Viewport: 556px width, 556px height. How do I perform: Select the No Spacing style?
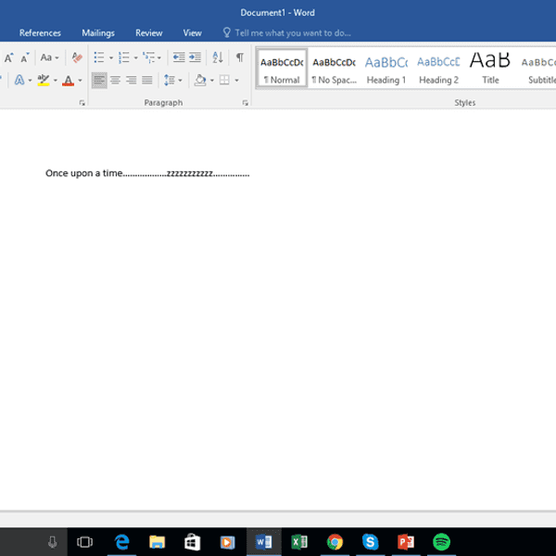point(334,68)
